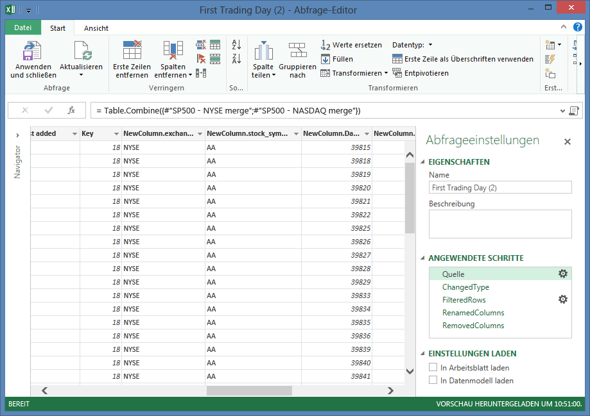Click star-and-folder icon in Erst... group

pyautogui.click(x=550, y=73)
